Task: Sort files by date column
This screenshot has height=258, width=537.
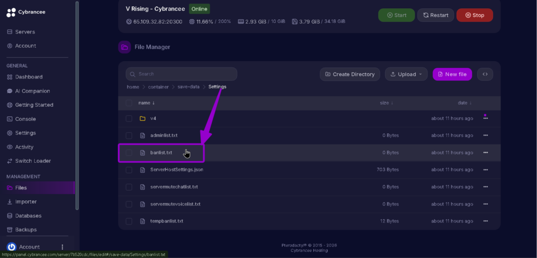Action: (465, 103)
